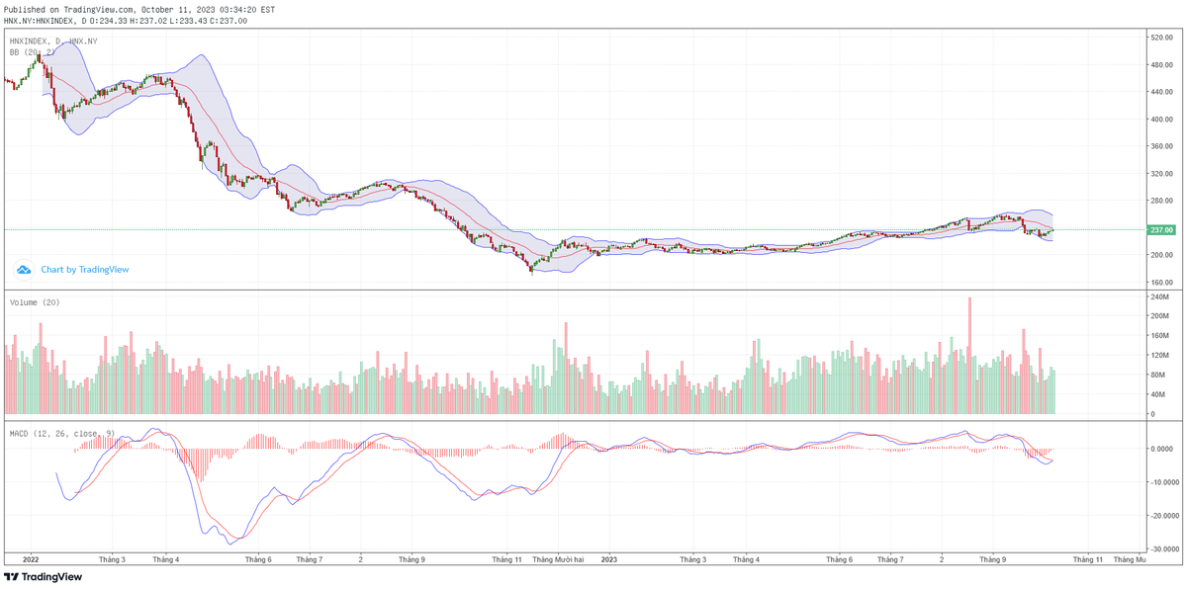Viewport: 1187px width, 589px height.
Task: Click the MACD (12, 26, close, 9) label
Action: pyautogui.click(x=62, y=434)
